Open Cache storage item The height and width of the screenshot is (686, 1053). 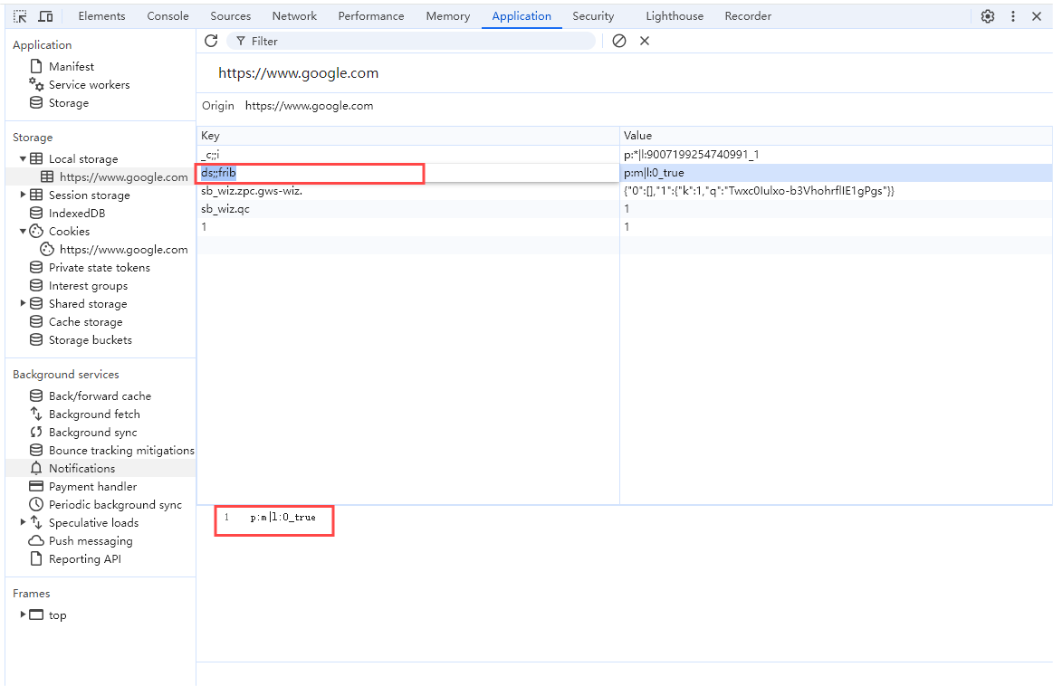click(85, 322)
